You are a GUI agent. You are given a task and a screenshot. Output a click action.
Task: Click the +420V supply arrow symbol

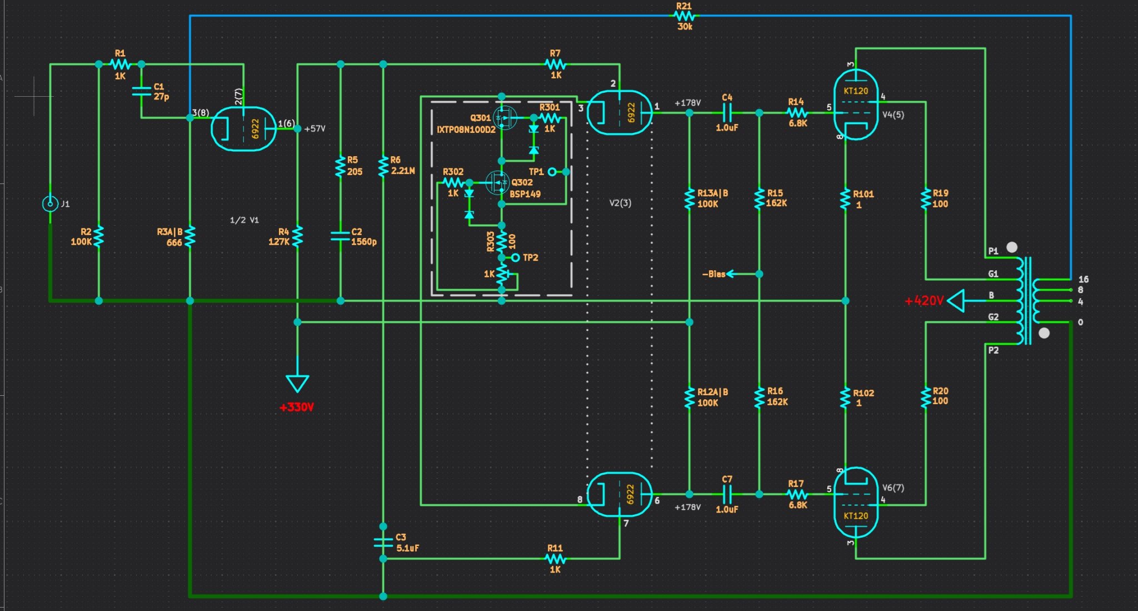(956, 301)
